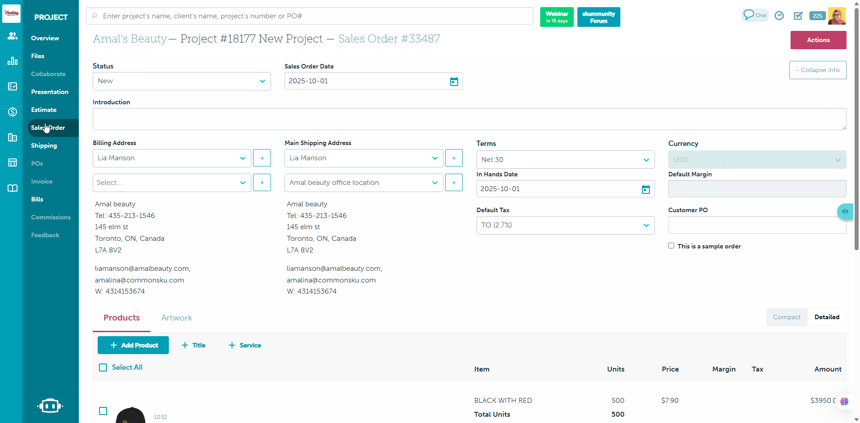860x423 pixels.
Task: Open the notes checklist icon in header
Action: 798,16
